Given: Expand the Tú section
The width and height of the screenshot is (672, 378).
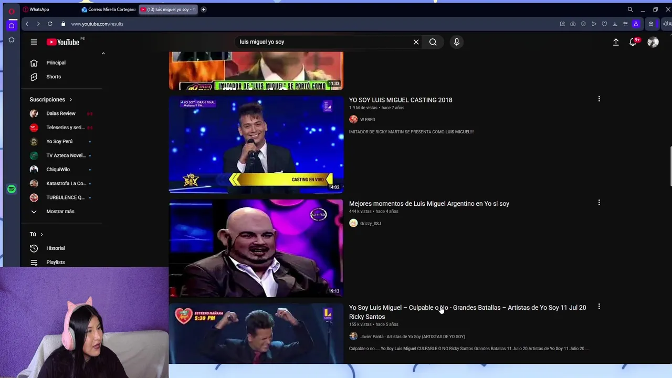Looking at the screenshot, I should (x=36, y=234).
